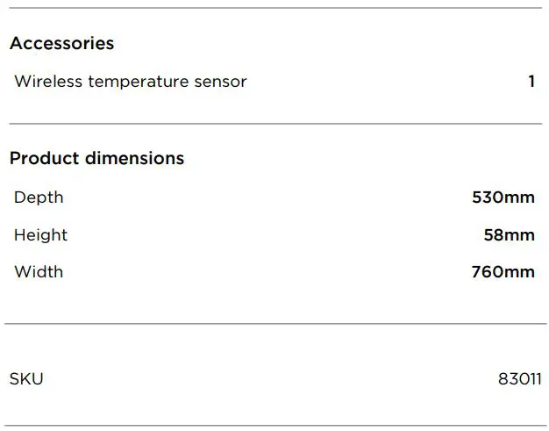Select the 530mm depth value
The image size is (549, 431).
coord(503,198)
